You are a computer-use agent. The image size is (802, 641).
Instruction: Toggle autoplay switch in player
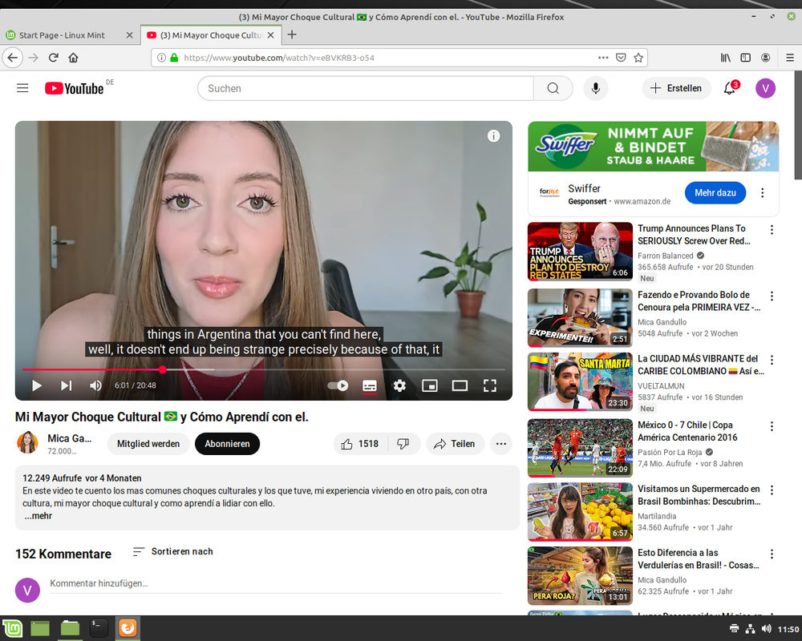coord(338,385)
